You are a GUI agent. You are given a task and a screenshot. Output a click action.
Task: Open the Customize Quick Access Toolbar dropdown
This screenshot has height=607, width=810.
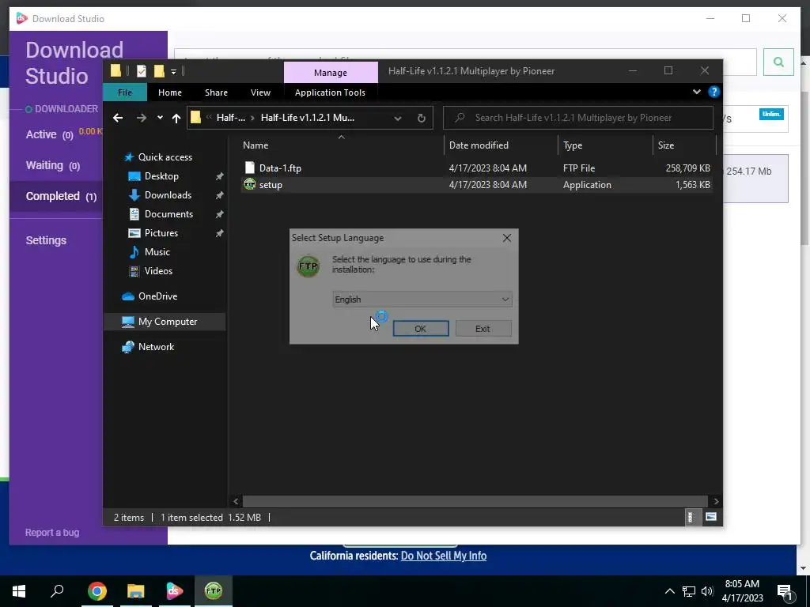173,71
